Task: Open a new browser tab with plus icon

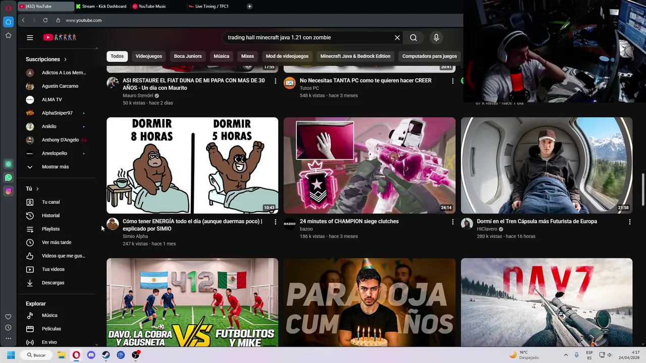Action: point(249,7)
